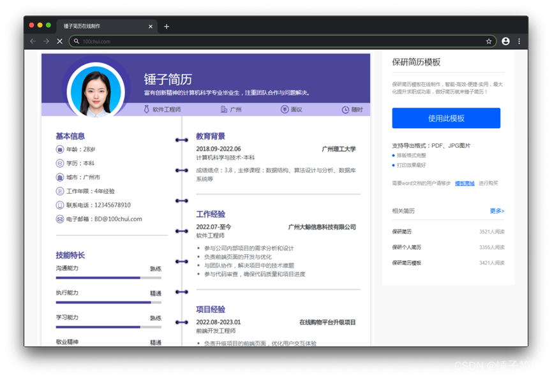Click the 2022.08-2023.01 date range
This screenshot has height=378, width=552.
click(x=218, y=322)
